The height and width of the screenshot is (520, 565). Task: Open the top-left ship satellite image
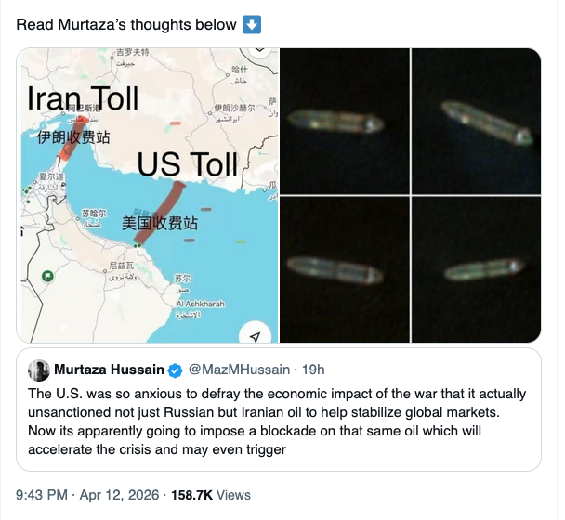(344, 121)
